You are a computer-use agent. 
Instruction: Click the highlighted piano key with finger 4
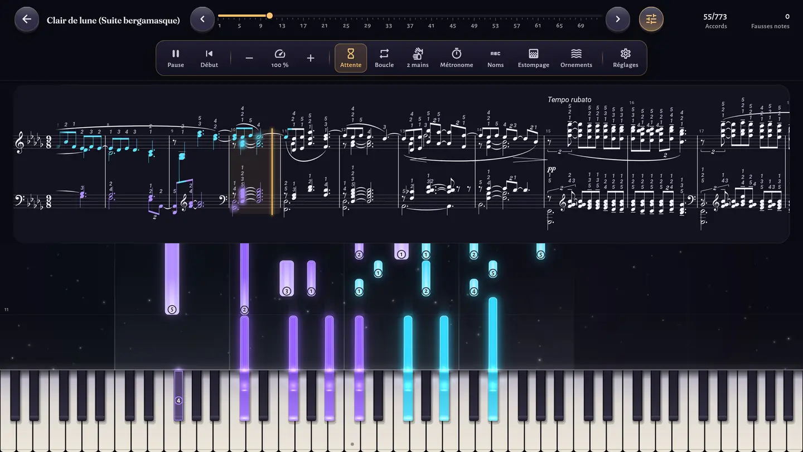coord(178,395)
